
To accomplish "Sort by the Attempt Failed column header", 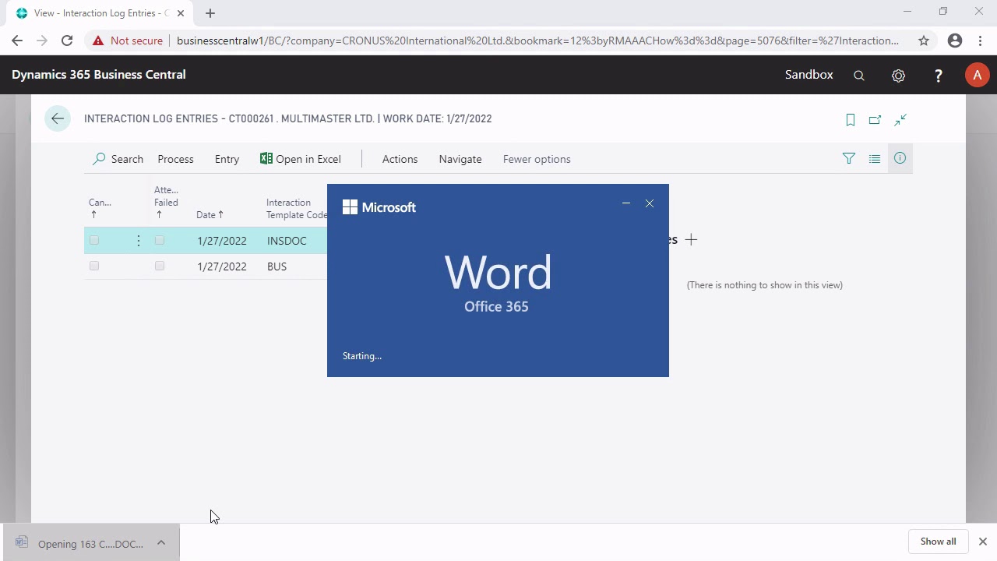I will point(166,202).
